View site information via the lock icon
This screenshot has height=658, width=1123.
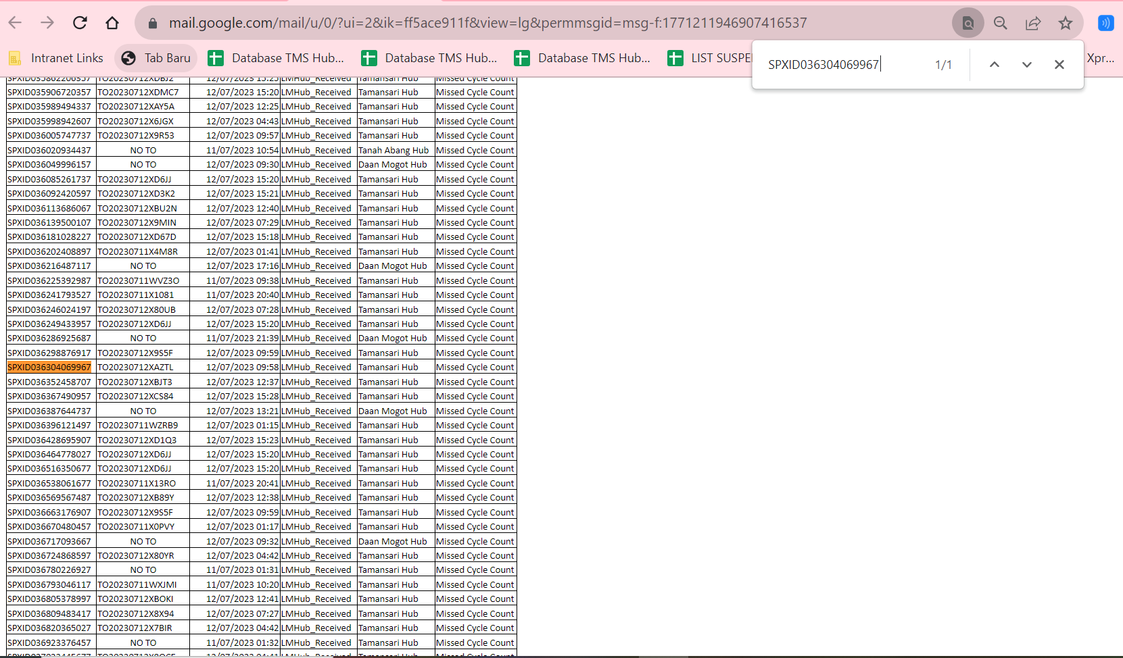[153, 23]
